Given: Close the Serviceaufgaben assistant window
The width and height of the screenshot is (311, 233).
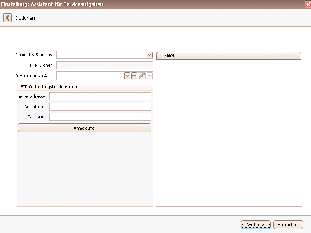Looking at the screenshot, I should coord(308,4).
